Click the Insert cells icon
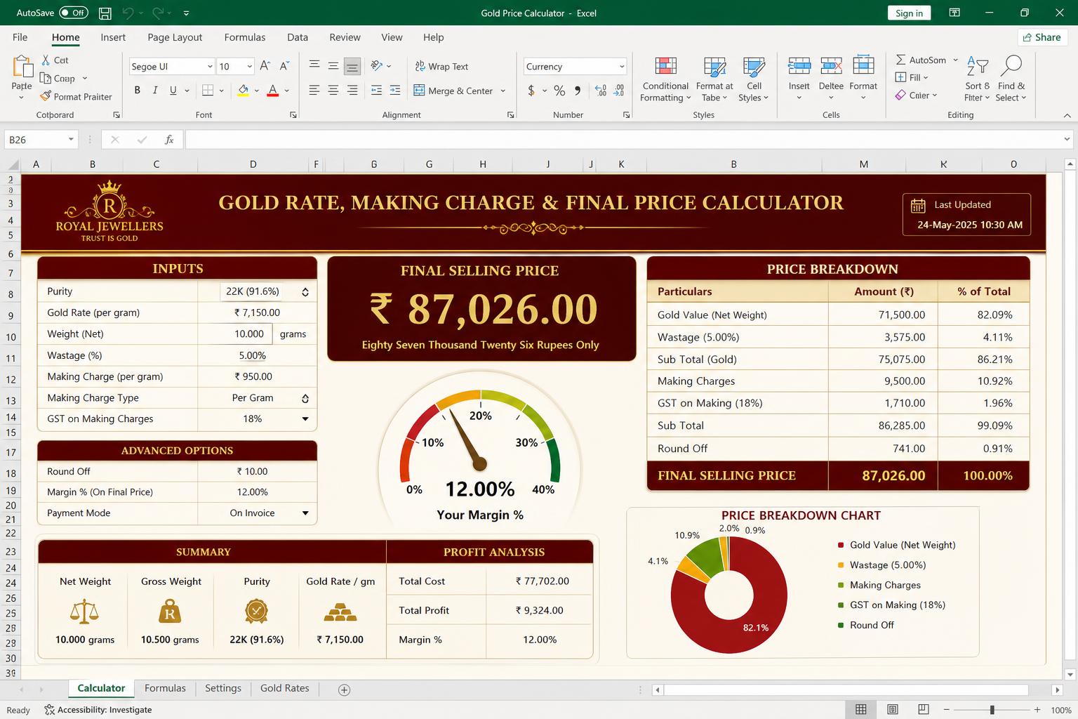The width and height of the screenshot is (1078, 719). click(799, 66)
